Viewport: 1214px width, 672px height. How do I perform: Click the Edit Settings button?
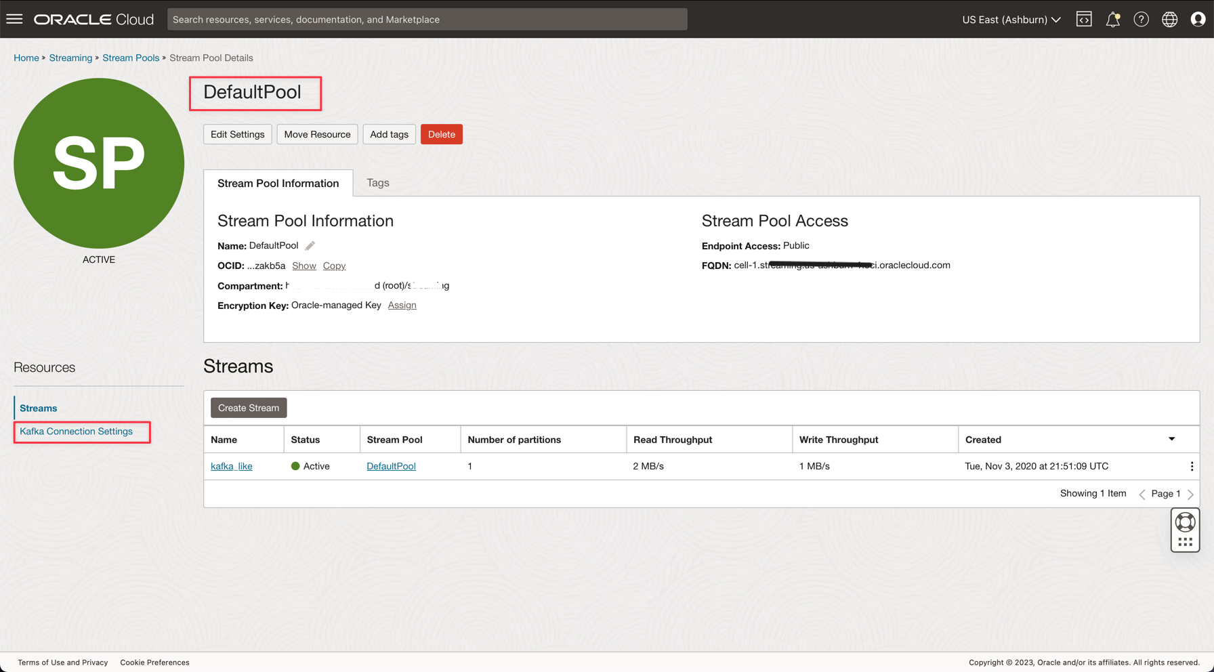(x=238, y=134)
